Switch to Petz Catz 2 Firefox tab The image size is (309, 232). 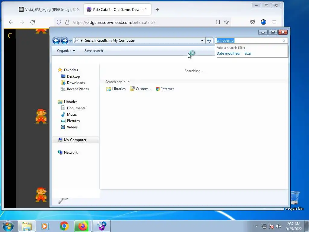click(117, 9)
